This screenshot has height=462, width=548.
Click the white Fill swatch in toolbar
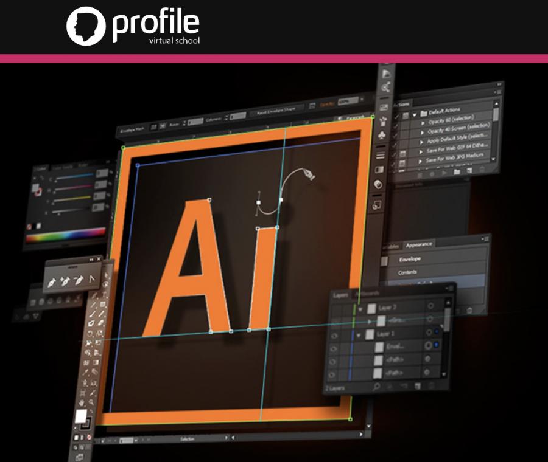81,417
